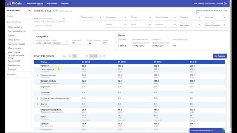The width and height of the screenshot is (237, 133).
Task: Click the сегодня quick date link
Action: pyautogui.click(x=37, y=22)
